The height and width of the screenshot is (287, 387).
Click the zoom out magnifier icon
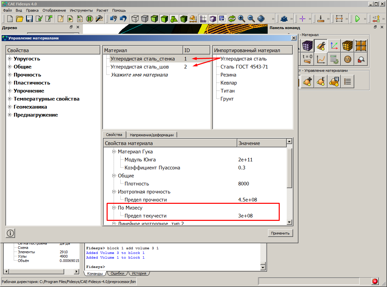pos(251,19)
